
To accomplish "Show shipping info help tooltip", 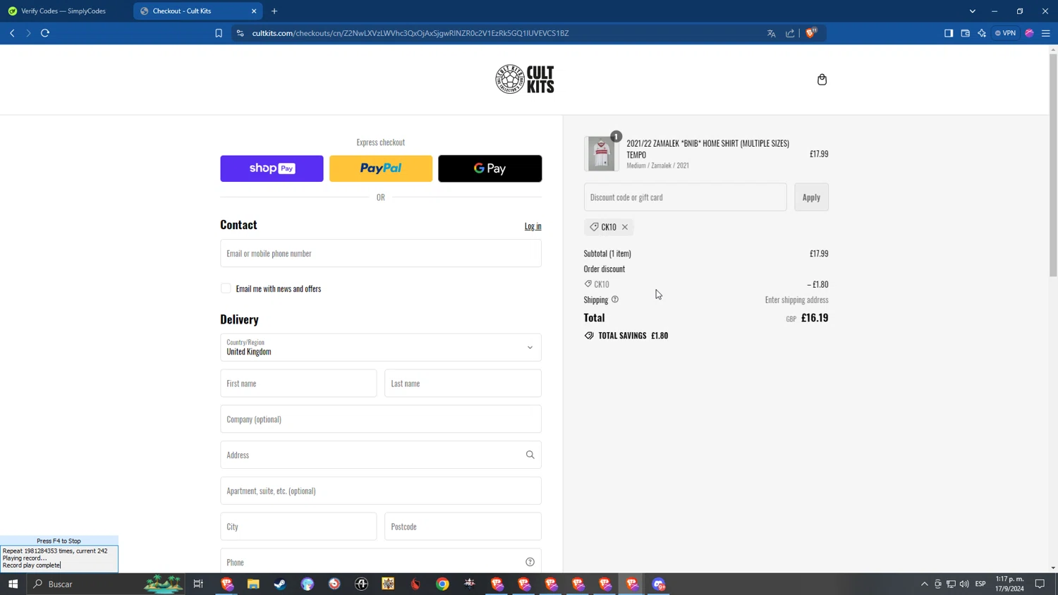I will point(615,300).
